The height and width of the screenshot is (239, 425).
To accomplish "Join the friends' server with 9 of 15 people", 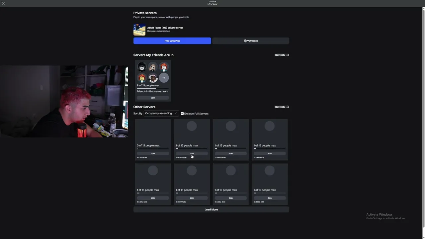I will [x=153, y=98].
